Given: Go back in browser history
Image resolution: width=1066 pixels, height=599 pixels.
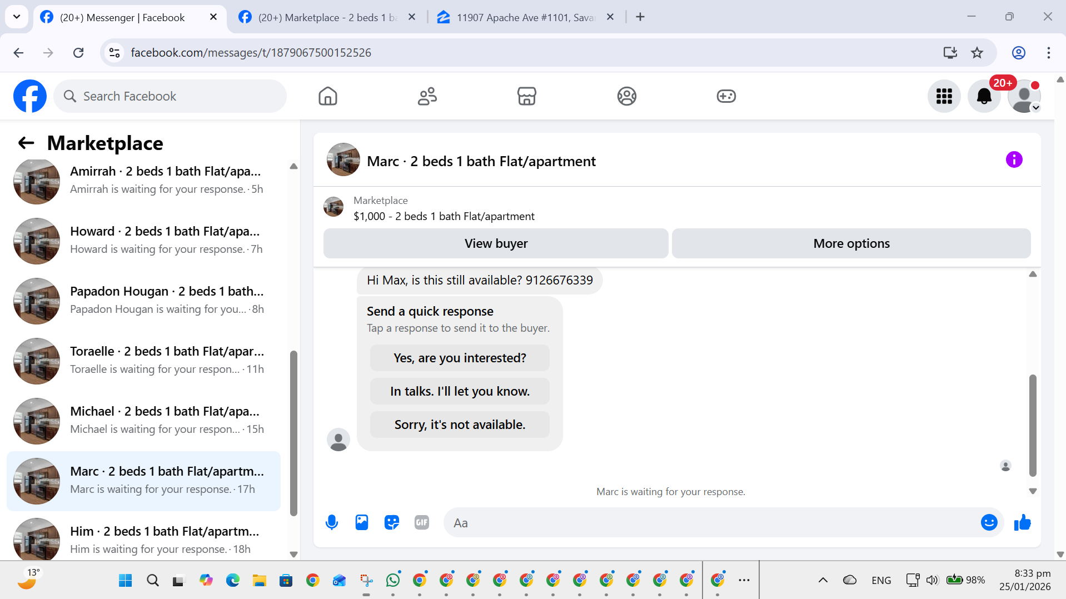Looking at the screenshot, I should coord(18,53).
